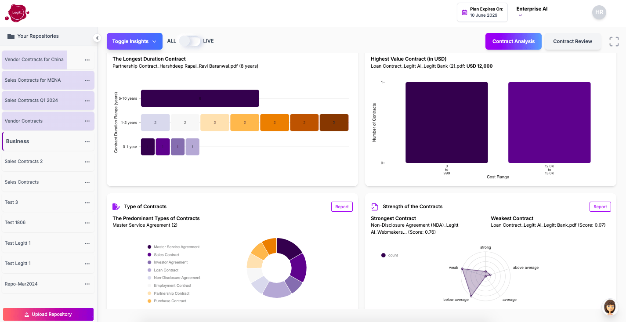Click the dark purple 5-10 years bar
Viewport: 626px width, 322px height.
click(200, 98)
